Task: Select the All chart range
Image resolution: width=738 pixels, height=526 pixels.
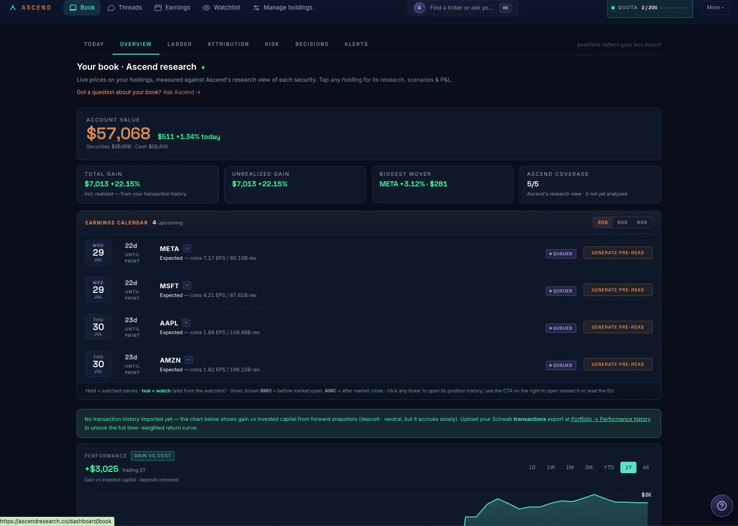Action: 646,467
